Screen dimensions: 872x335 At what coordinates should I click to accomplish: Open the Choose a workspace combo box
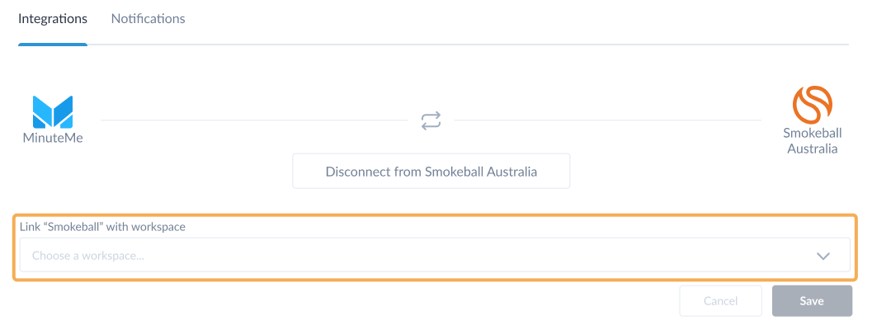[435, 255]
